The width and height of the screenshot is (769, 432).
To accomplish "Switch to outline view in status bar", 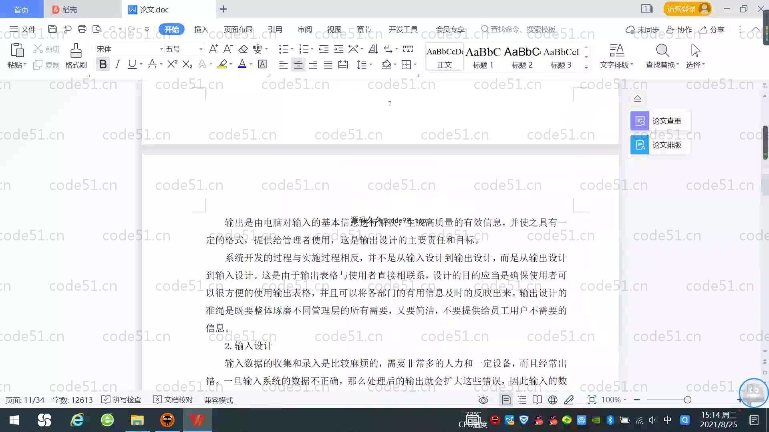I will 522,400.
